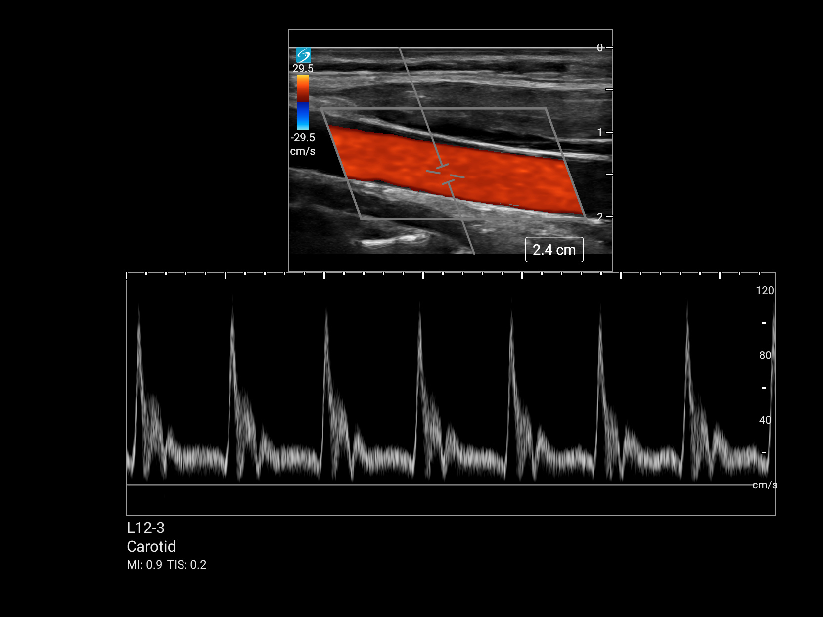823x617 pixels.
Task: Click the 80 mark on velocity scale
Action: click(765, 355)
